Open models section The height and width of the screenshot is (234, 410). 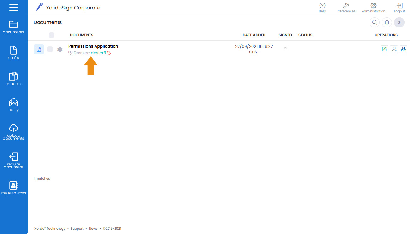coord(14,79)
